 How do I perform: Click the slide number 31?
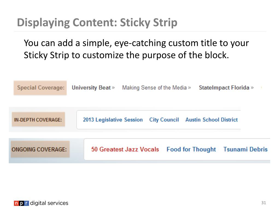pyautogui.click(x=264, y=203)
